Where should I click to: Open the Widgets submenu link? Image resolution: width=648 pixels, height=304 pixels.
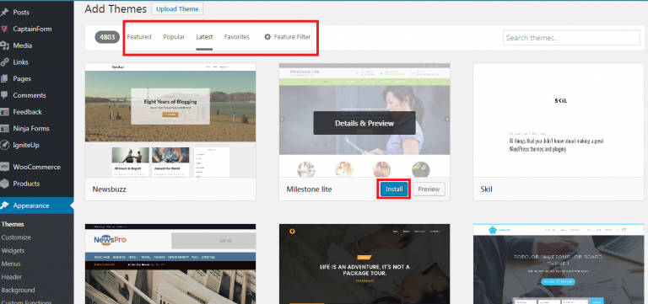coord(13,251)
